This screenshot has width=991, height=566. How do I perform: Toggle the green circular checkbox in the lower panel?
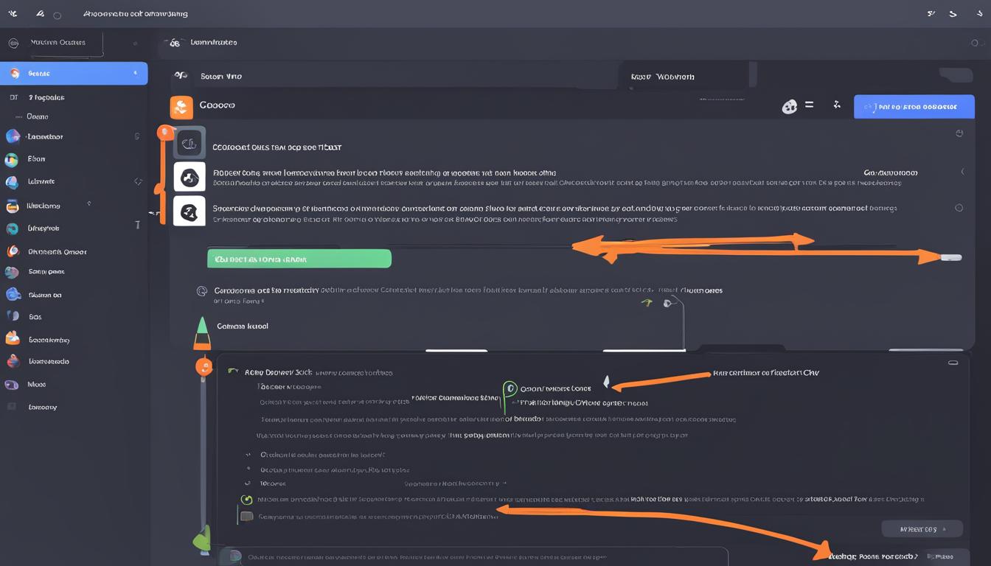point(246,499)
